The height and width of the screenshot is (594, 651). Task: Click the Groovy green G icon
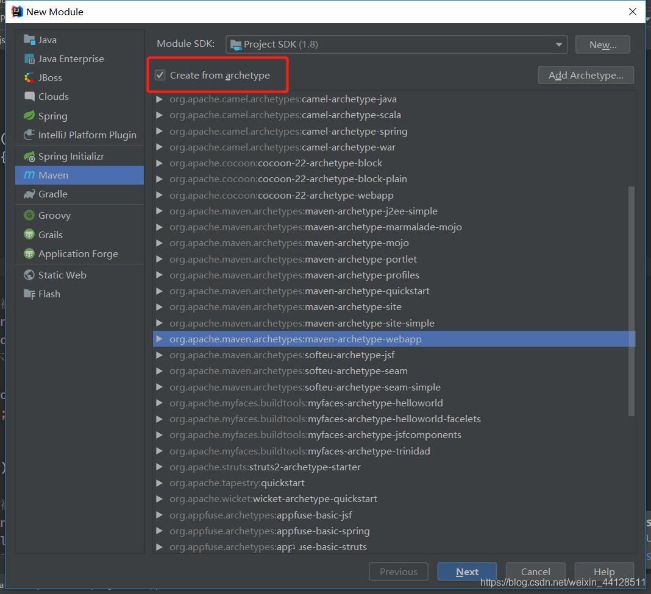click(29, 216)
